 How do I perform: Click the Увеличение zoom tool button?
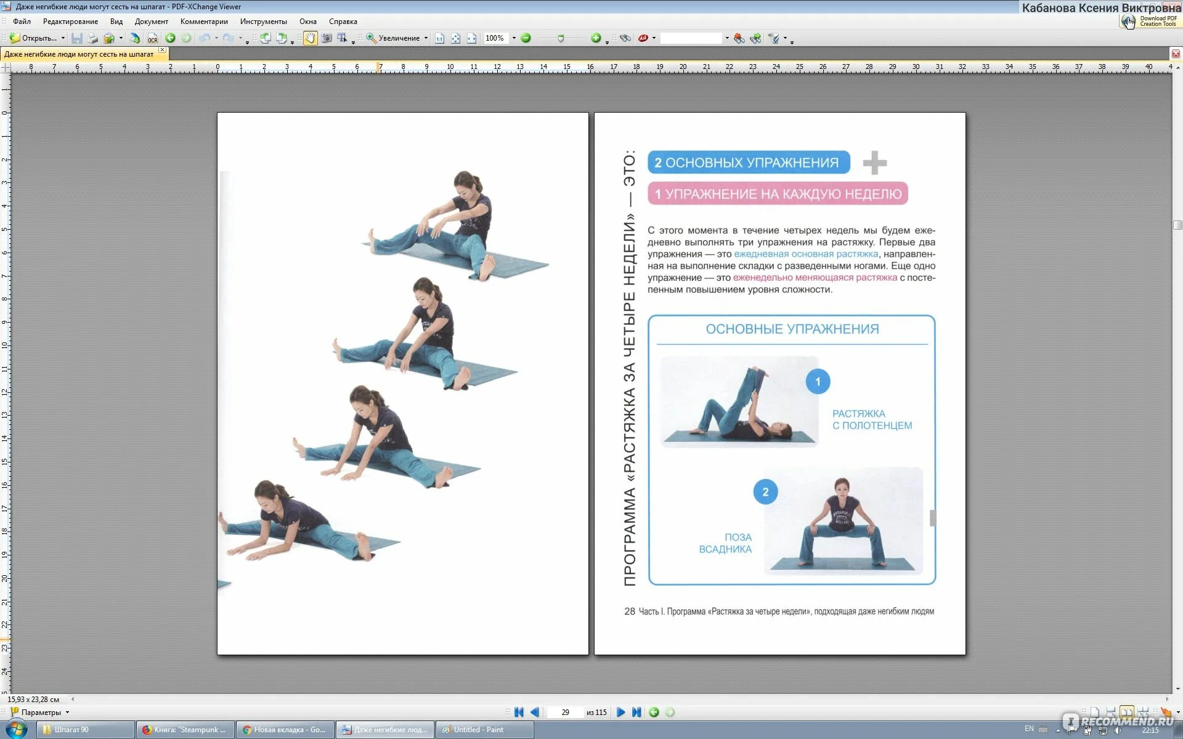[393, 38]
